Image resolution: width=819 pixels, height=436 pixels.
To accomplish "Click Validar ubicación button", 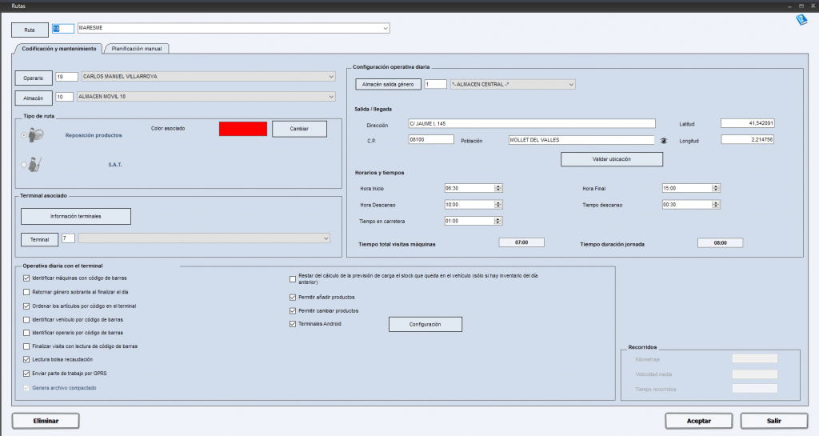I will pyautogui.click(x=612, y=159).
